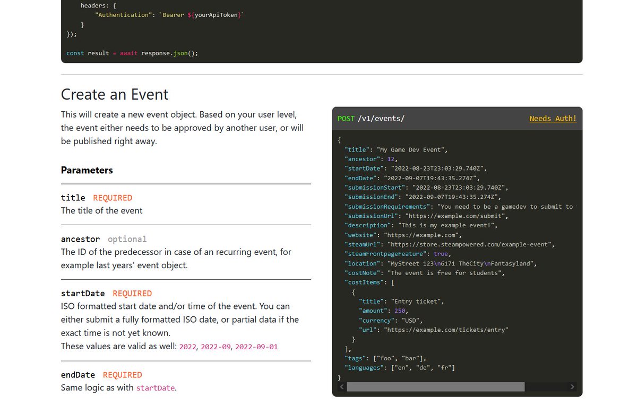Click the amount value 250
637x399 pixels.
pos(400,311)
